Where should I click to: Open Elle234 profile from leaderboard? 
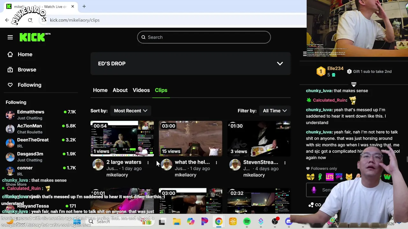335,69
